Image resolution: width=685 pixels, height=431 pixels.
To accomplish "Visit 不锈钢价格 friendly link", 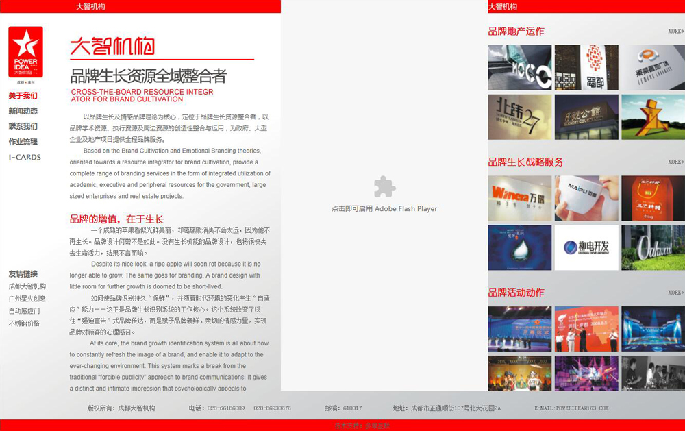I will [24, 323].
